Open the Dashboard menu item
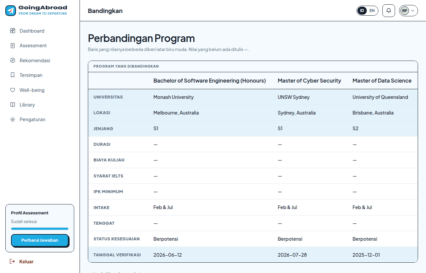 pyautogui.click(x=40, y=31)
